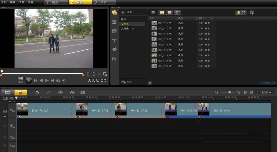Select the yellow 2 编辑 step tab
Screen dimensions: 277x152
point(80,2)
